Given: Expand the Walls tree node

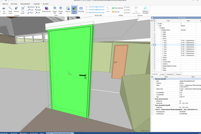Looking at the screenshot, I should pos(162,32).
